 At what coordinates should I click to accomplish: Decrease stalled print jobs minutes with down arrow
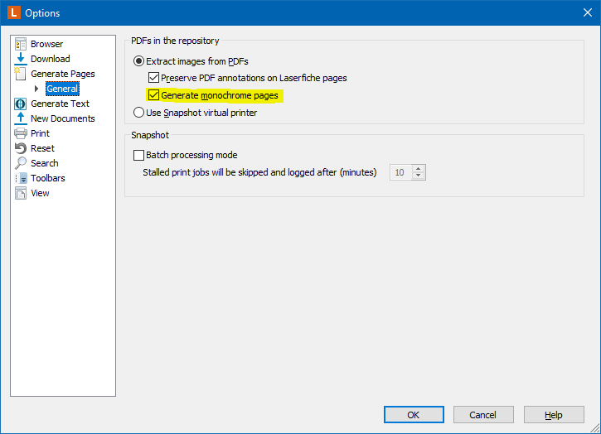pos(419,176)
